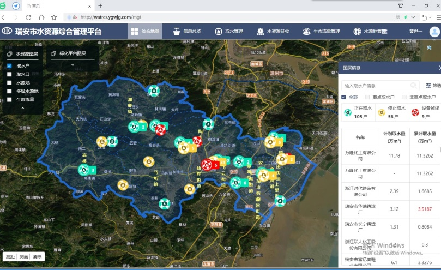Open the 信息总览 menu
This screenshot has width=441, height=270.
[187, 31]
